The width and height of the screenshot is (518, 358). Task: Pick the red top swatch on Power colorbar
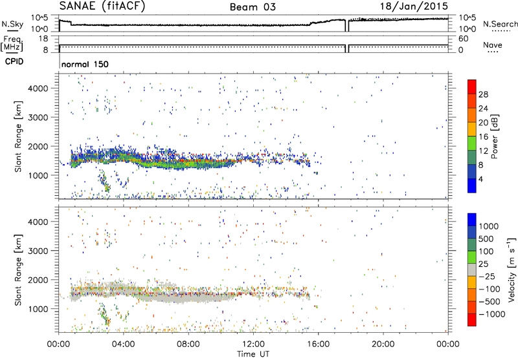coord(472,87)
